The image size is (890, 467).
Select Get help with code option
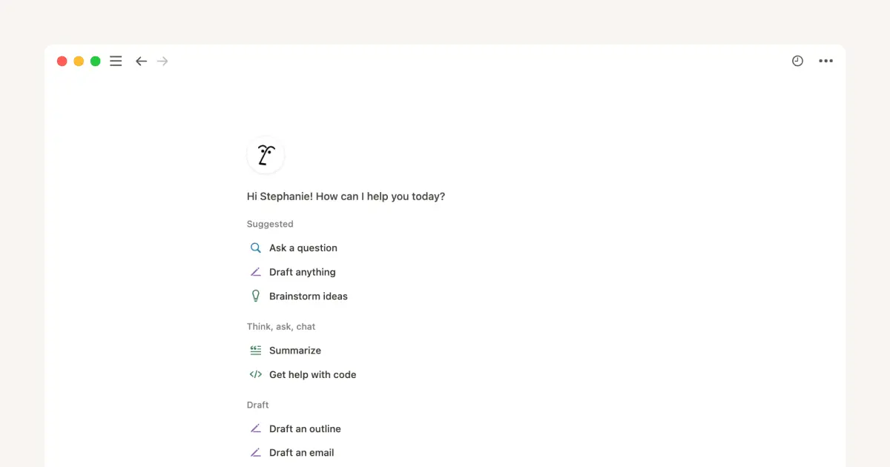tap(312, 374)
